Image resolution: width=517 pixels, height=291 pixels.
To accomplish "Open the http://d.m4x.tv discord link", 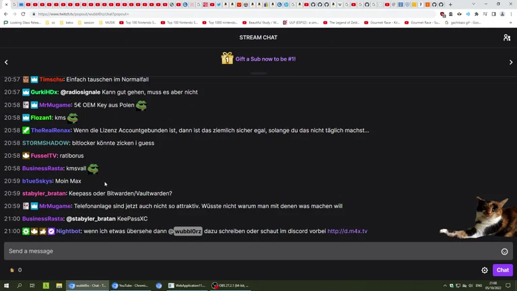I will (x=347, y=231).
